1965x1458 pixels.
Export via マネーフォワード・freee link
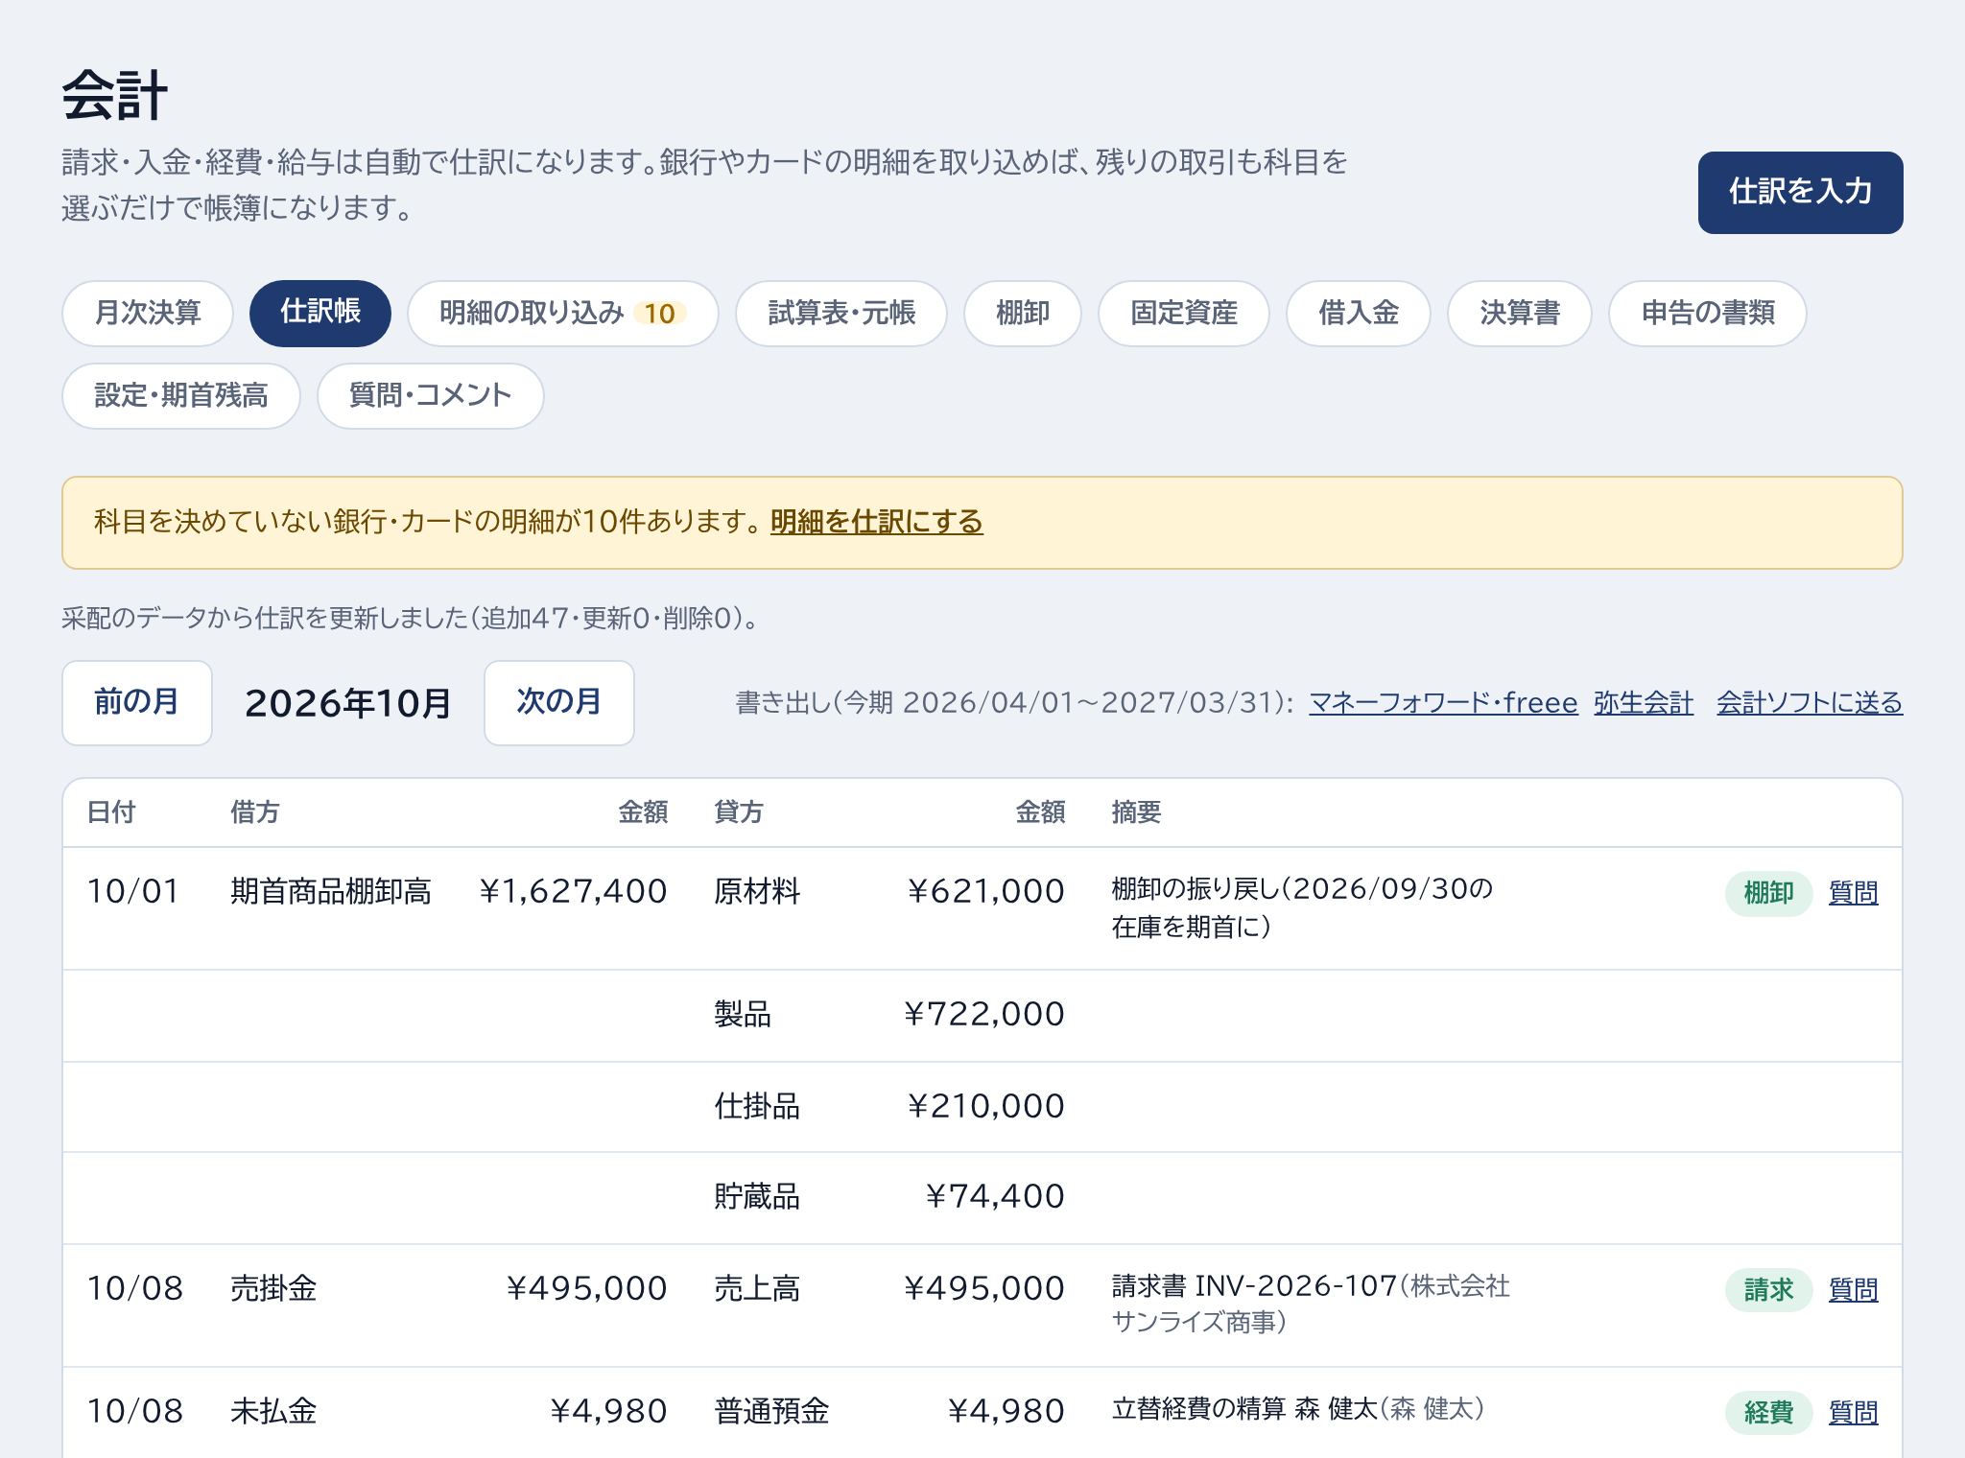[x=1443, y=703]
